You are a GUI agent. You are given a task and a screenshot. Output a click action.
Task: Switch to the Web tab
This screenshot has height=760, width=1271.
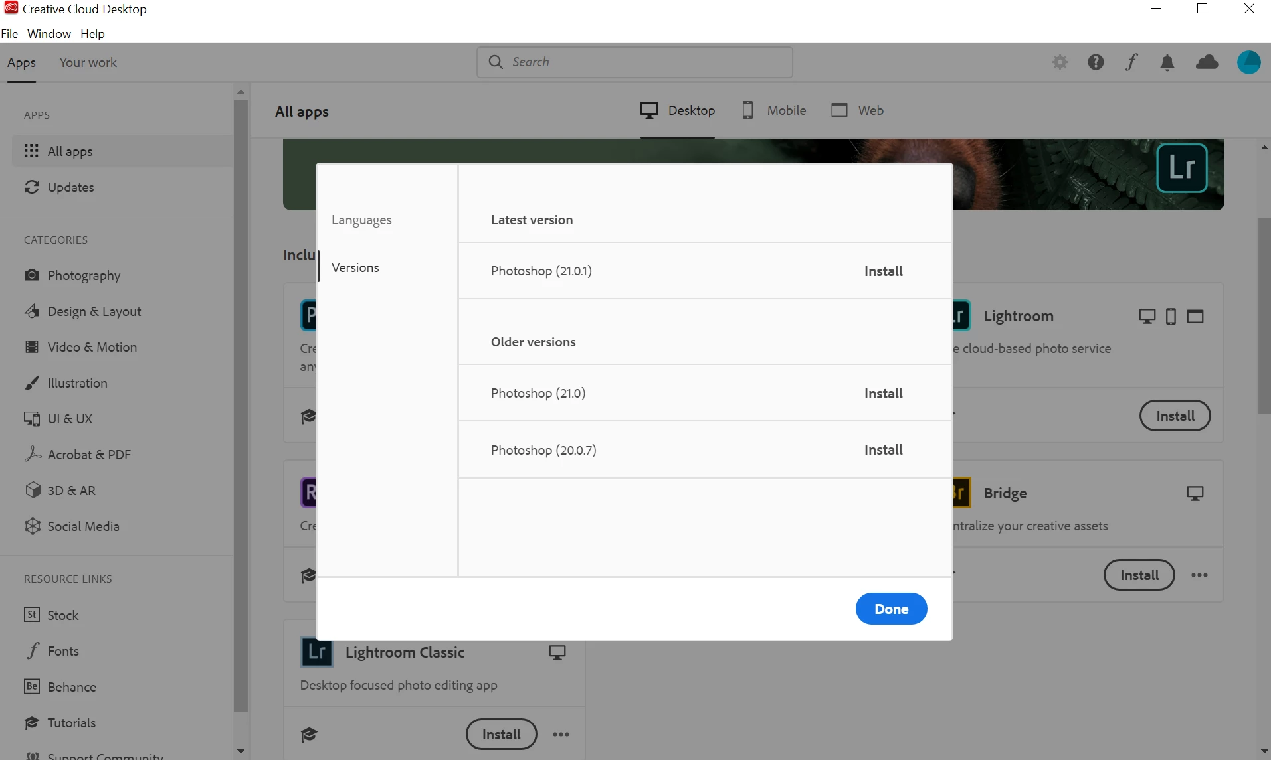tap(857, 110)
